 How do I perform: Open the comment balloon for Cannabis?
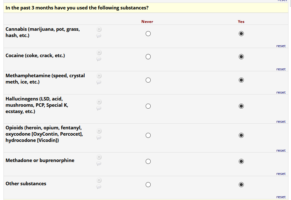[x=99, y=36]
